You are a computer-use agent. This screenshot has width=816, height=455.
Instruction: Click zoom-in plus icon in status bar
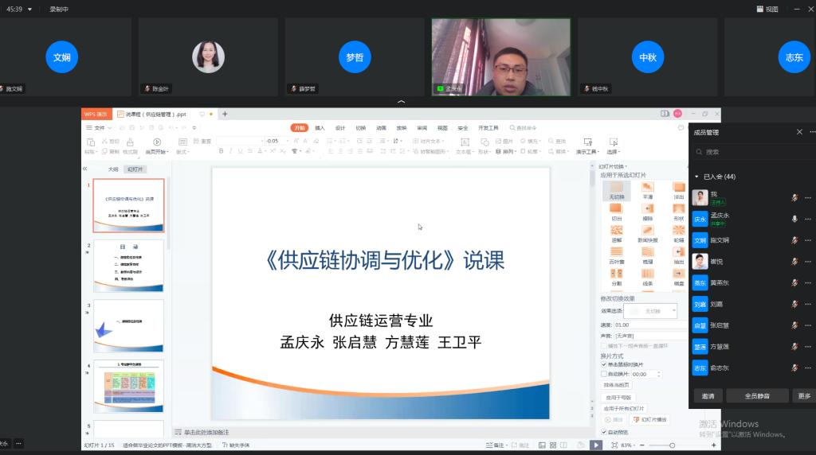[713, 445]
